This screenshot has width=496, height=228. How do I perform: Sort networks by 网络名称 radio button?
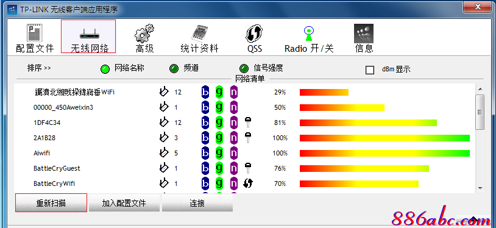(x=105, y=69)
